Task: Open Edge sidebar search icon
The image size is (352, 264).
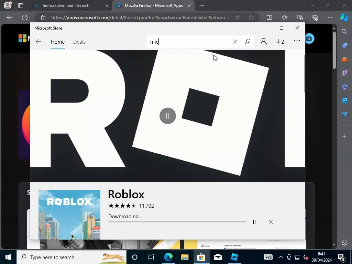Action: [x=344, y=32]
